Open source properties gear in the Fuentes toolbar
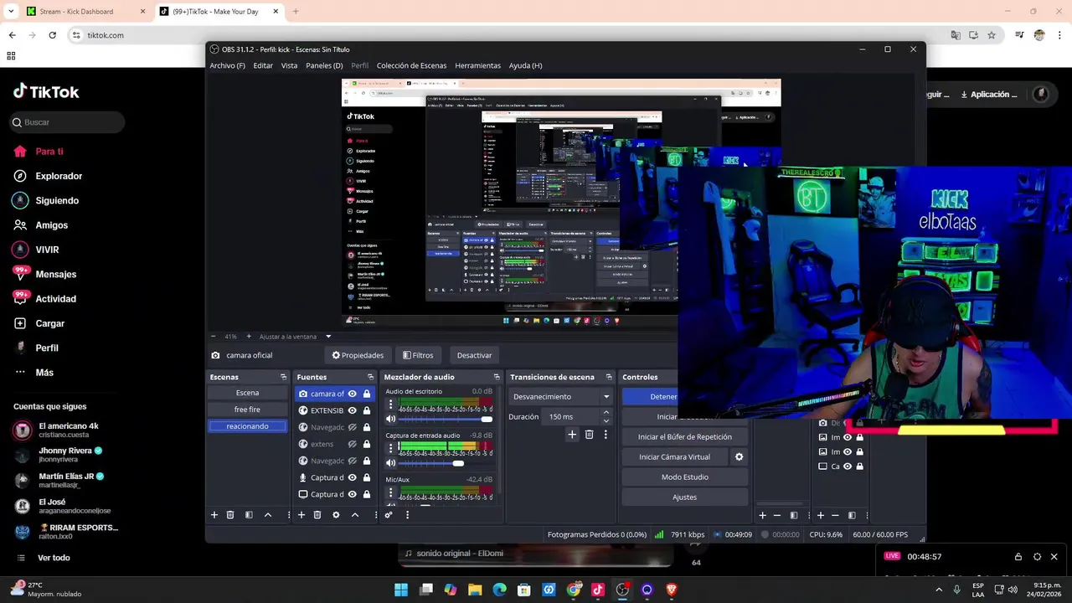This screenshot has width=1072, height=603. coord(336,515)
